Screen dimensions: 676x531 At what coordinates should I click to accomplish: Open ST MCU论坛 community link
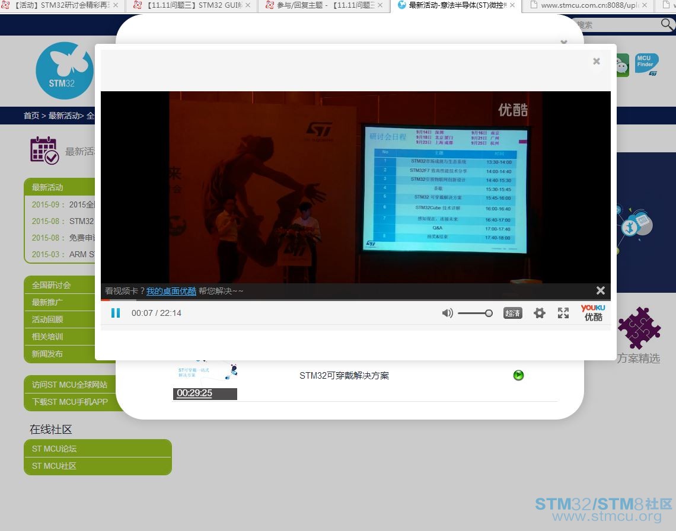[x=98, y=449]
